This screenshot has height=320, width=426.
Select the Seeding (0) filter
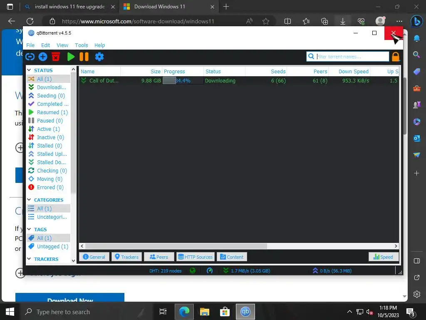[48, 95]
